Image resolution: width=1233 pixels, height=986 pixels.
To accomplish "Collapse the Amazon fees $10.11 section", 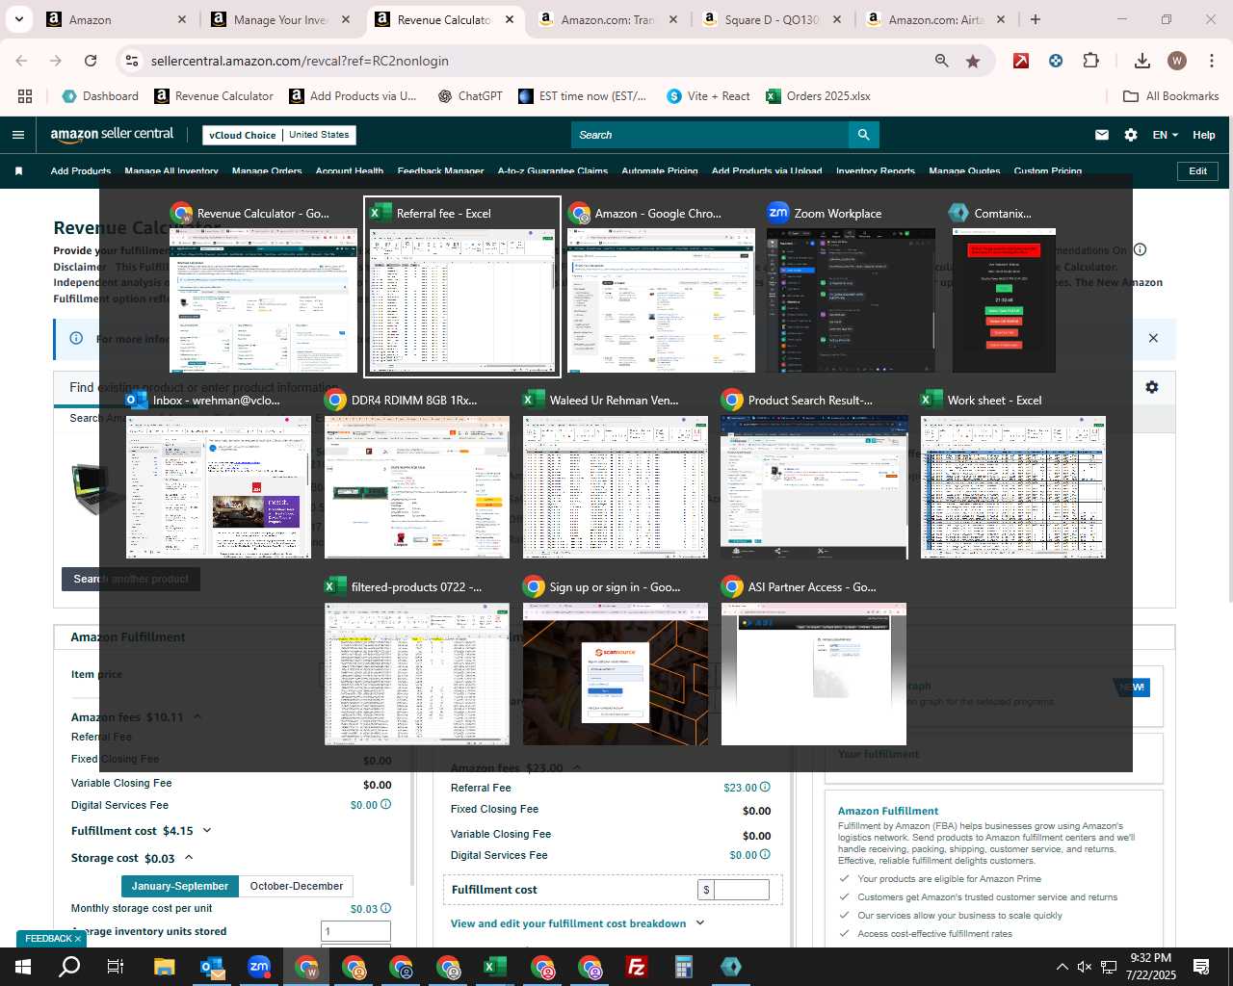I will tap(197, 716).
